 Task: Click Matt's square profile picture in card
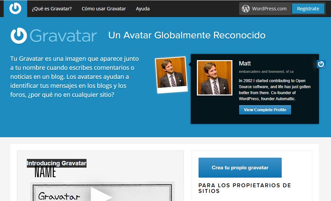tap(215, 78)
